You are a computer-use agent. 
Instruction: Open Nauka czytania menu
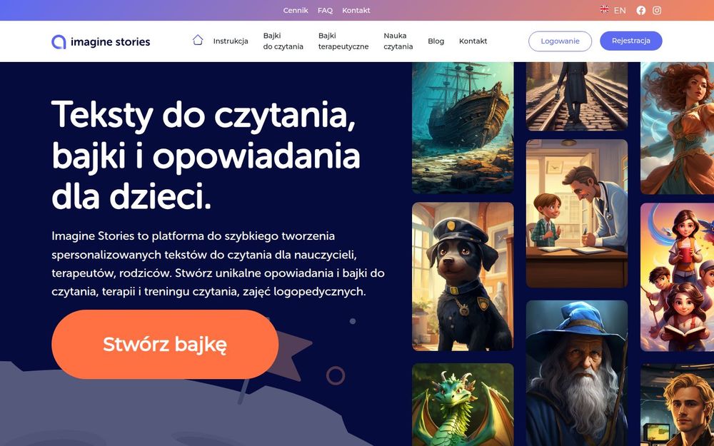(398, 41)
